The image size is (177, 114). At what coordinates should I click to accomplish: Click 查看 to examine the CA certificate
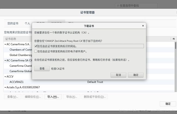click(x=42, y=69)
